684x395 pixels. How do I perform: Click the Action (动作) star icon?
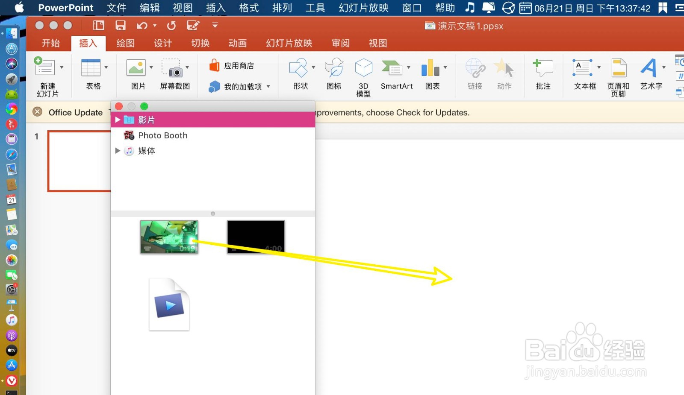[x=504, y=68]
